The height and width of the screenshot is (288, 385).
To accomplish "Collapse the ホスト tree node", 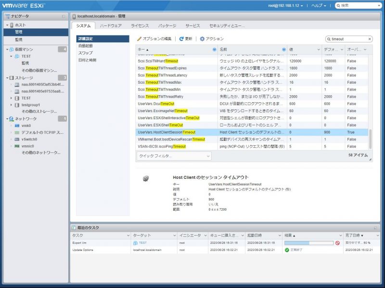I will (x=7, y=25).
